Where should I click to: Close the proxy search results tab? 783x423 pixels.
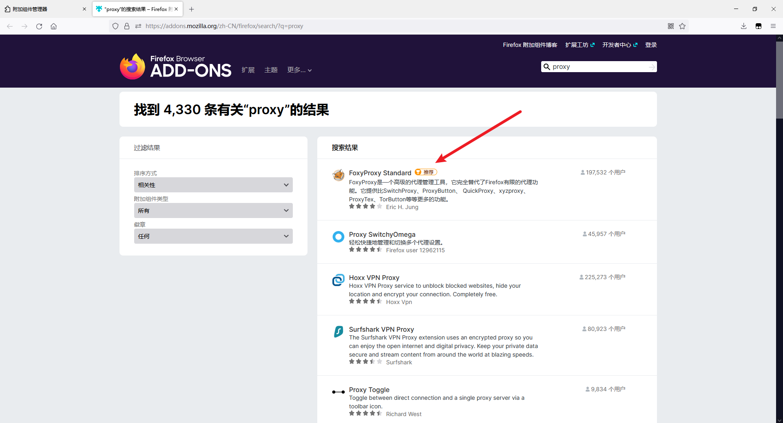(x=176, y=9)
